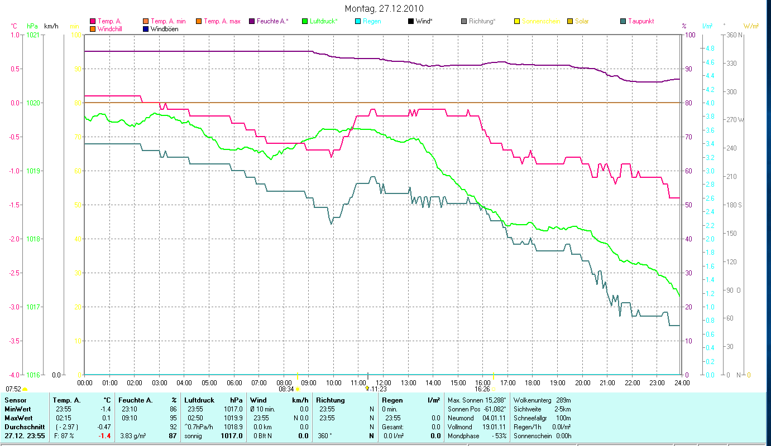The height and width of the screenshot is (446, 771).
Task: Click the yellow Sonnenschein legend swatch
Action: click(x=516, y=21)
